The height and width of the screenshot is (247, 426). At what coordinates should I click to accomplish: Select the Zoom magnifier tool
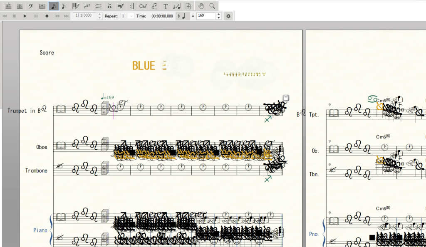(212, 6)
